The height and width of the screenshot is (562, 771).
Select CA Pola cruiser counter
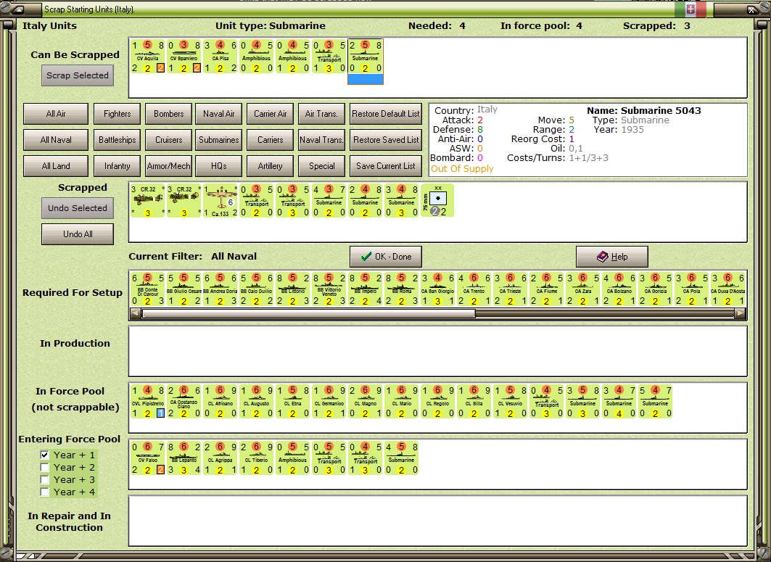691,289
